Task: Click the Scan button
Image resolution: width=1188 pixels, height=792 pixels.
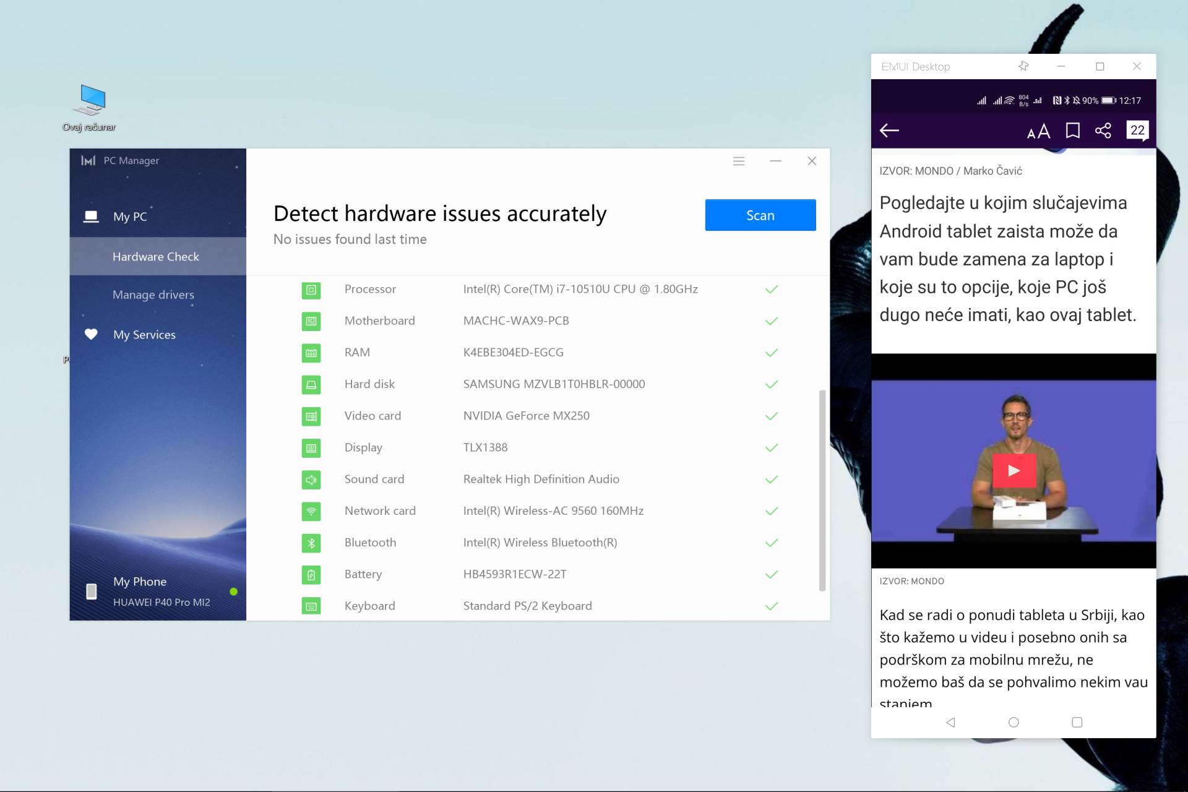Action: pos(760,215)
